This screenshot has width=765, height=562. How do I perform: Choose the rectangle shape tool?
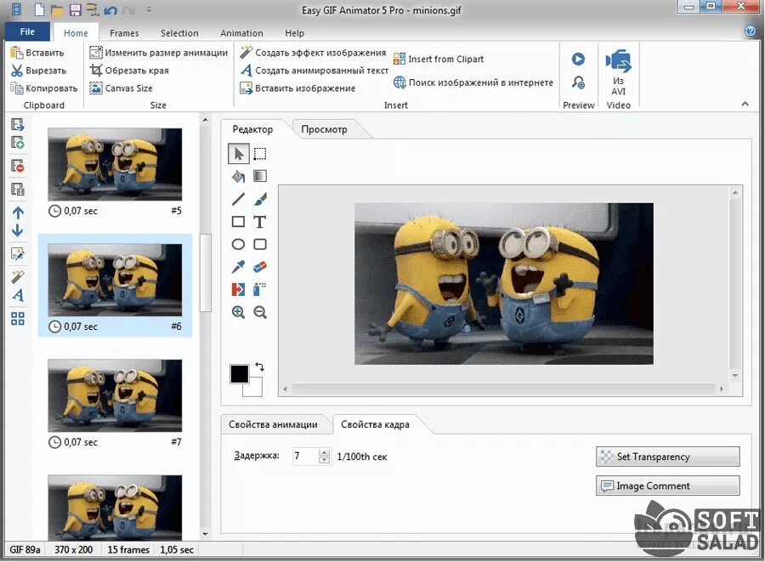239,222
